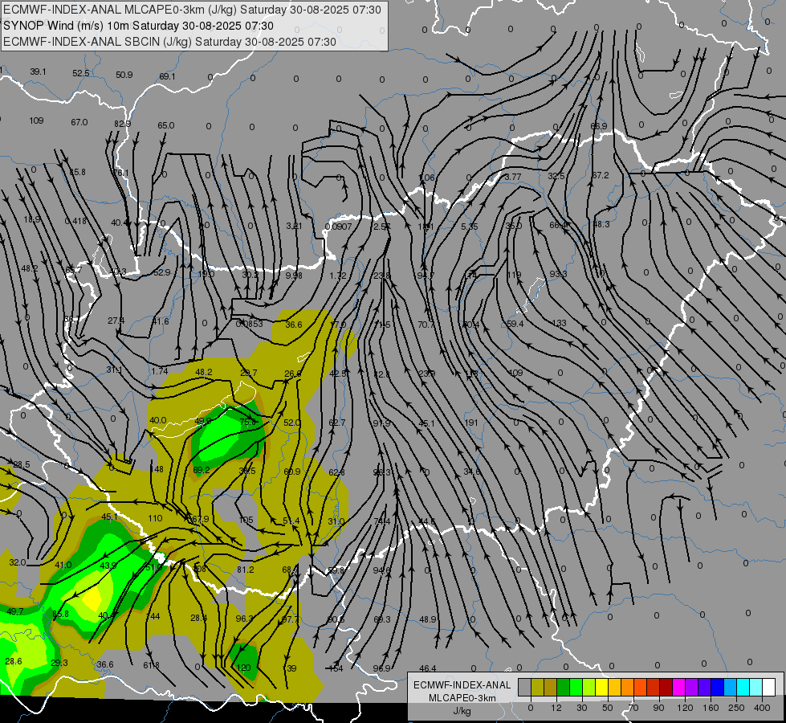Click the legend scale label '250'
Image resolution: width=786 pixels, height=723 pixels.
[x=736, y=708]
